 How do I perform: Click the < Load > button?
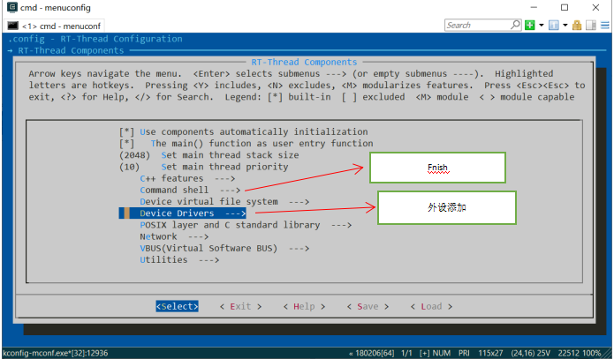click(431, 307)
